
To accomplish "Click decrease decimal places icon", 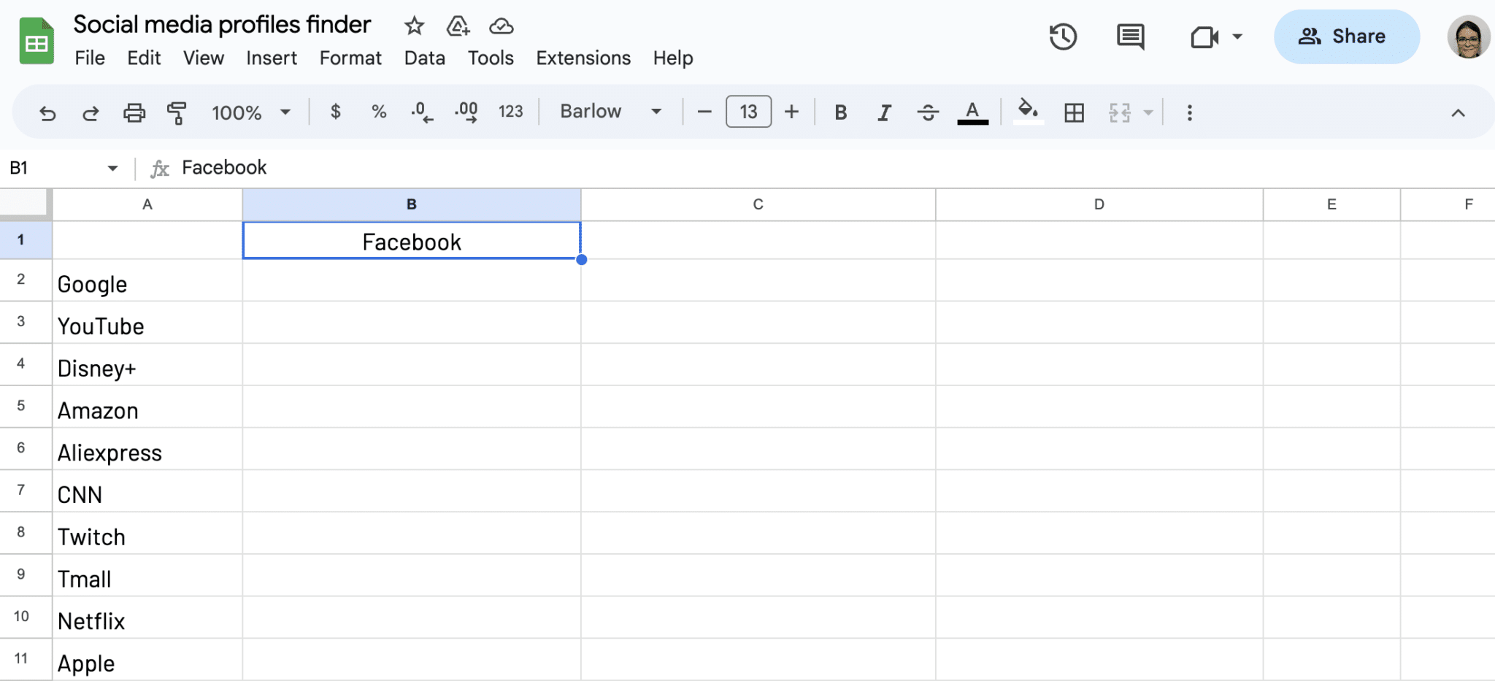I will coord(421,112).
